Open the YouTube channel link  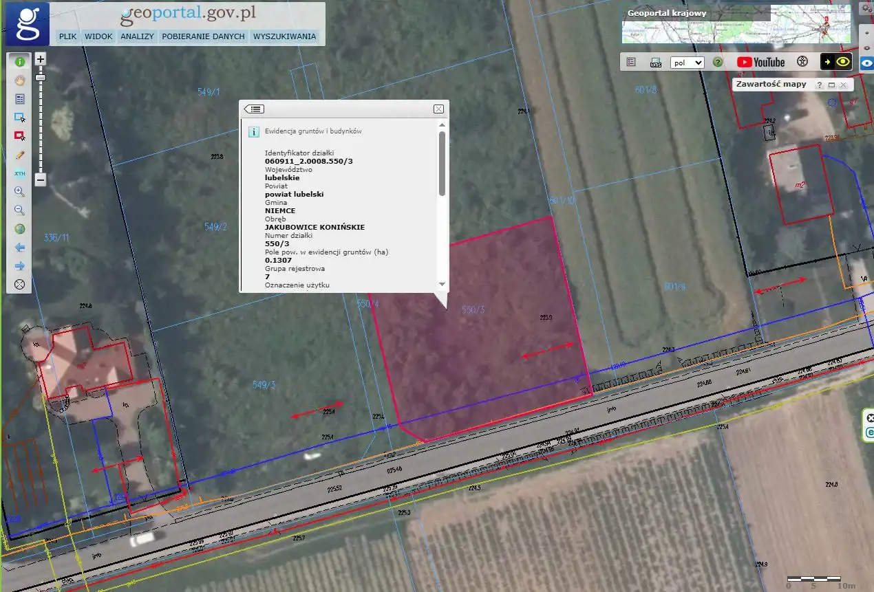pyautogui.click(x=760, y=62)
